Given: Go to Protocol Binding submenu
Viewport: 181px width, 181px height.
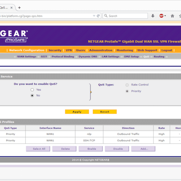Looking at the screenshot, I should [63, 57].
